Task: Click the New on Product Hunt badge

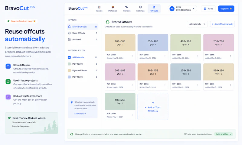Action: 21,21
